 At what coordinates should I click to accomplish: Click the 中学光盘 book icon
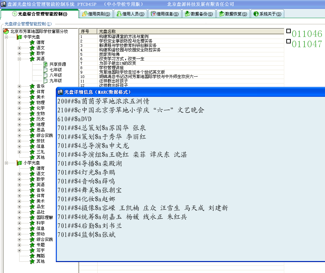tap(19, 37)
